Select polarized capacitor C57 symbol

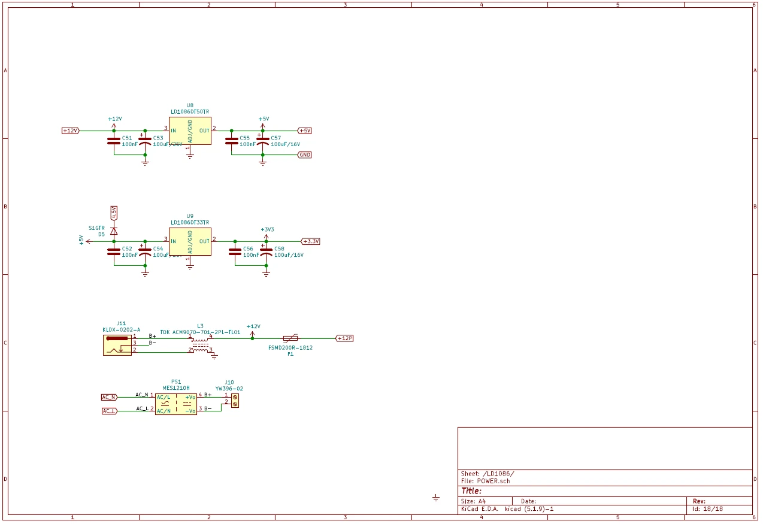tap(263, 141)
